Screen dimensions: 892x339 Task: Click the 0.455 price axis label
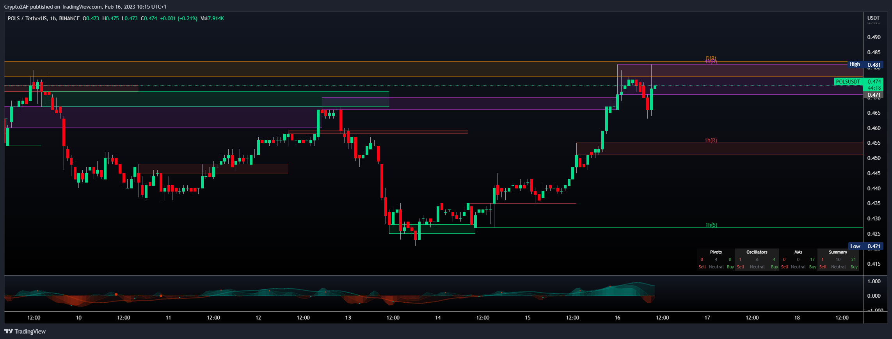click(x=874, y=143)
